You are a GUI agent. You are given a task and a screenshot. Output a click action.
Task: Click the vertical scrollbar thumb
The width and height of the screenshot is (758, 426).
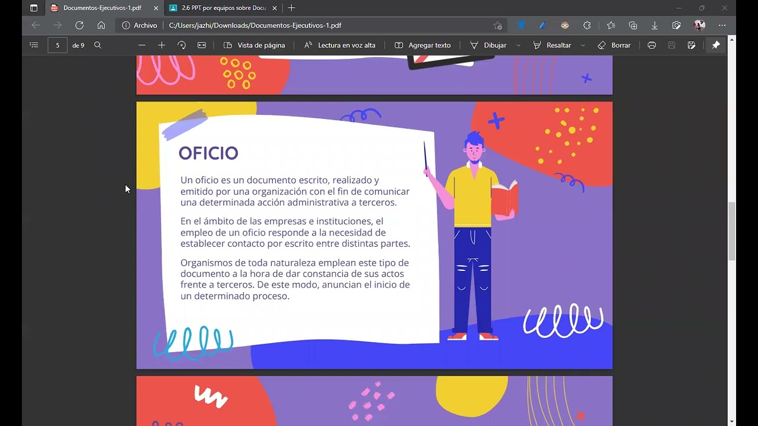click(x=732, y=231)
